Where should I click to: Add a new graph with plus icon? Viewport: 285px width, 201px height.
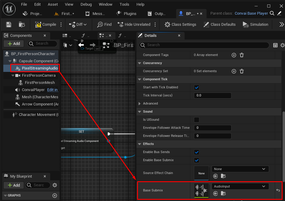coord(55,196)
